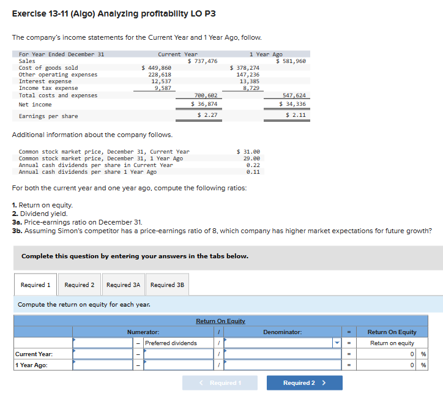The image size is (443, 399).
Task: Click earnings per share '$ 2.11'
Action: [x=296, y=114]
